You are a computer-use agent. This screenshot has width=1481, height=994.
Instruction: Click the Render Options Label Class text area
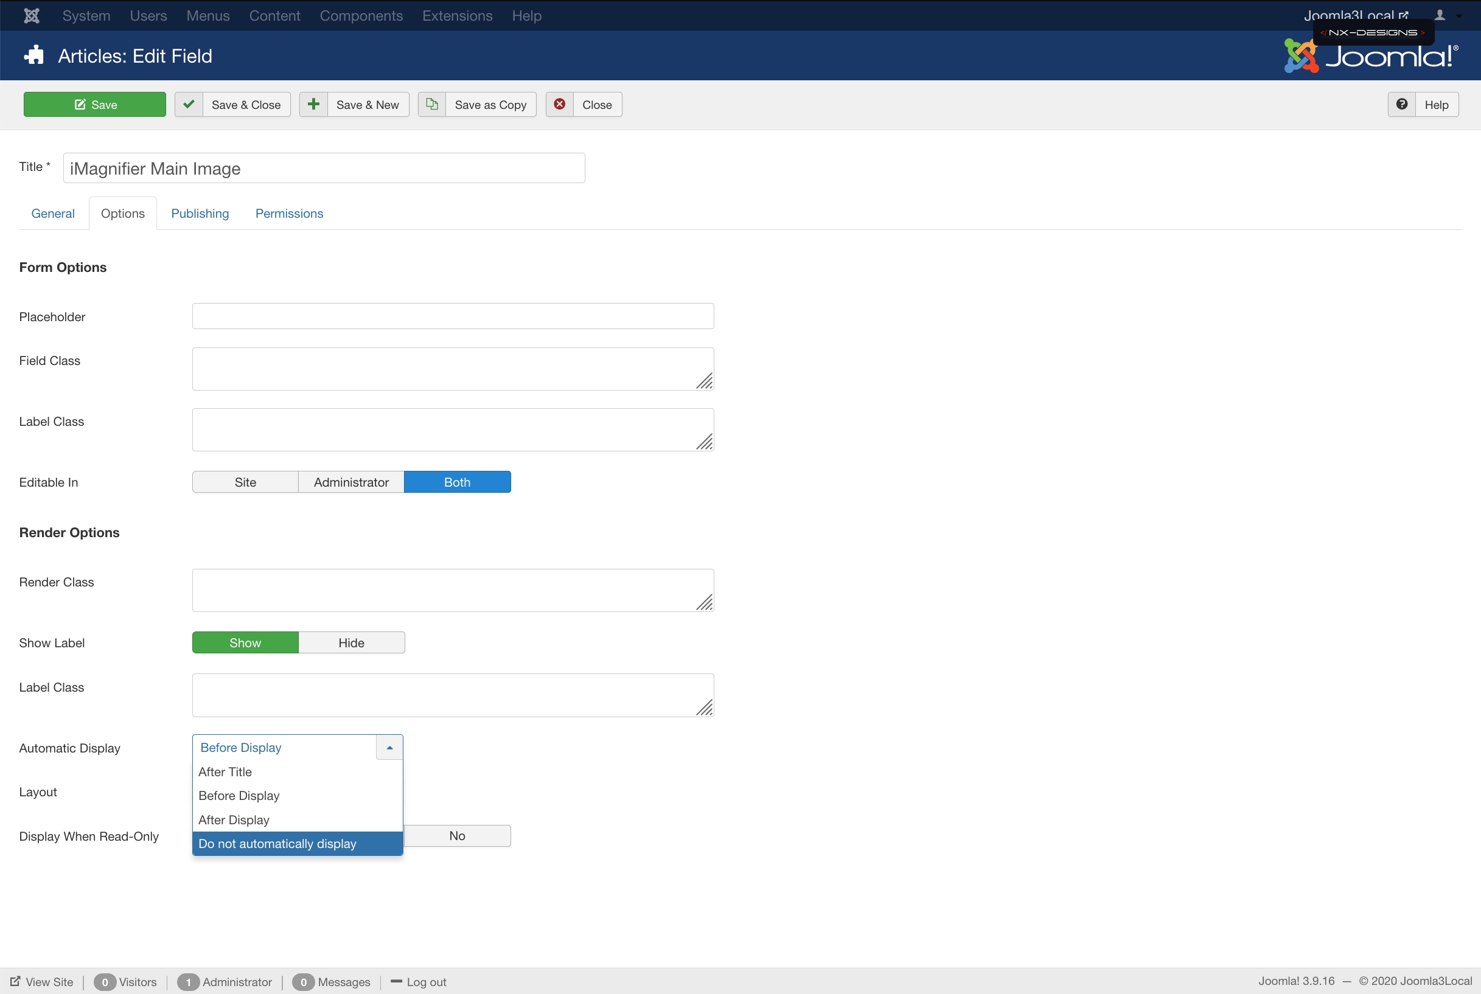453,695
